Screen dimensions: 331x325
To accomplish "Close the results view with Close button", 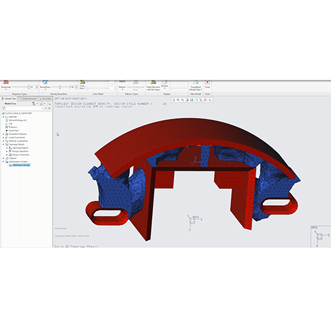I will pos(207,84).
